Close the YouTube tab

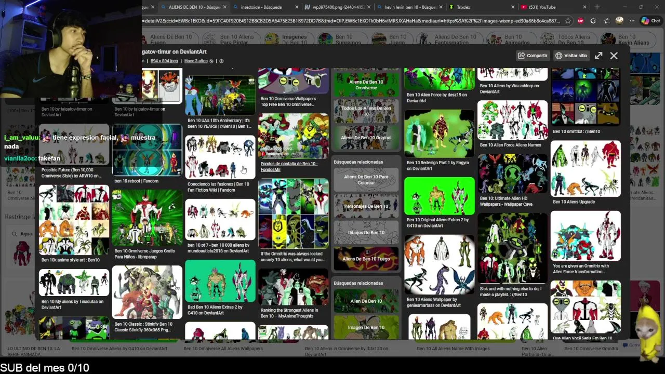point(584,7)
